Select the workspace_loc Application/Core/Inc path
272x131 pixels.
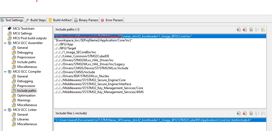click(x=160, y=40)
